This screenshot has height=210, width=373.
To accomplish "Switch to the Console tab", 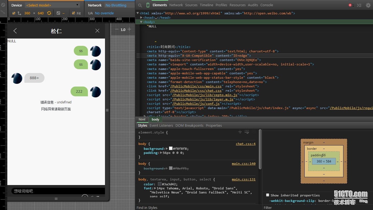I will click(267, 5).
